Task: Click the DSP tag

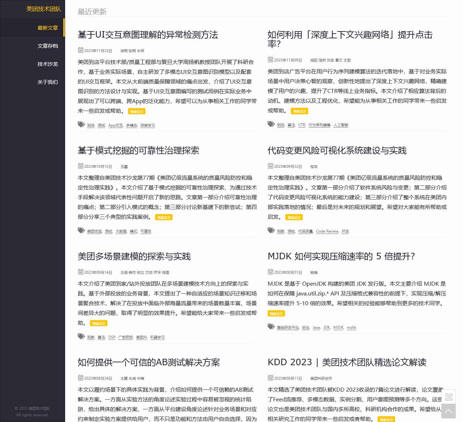Action: [x=112, y=337]
